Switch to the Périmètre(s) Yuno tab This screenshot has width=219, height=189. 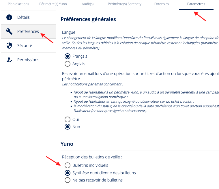53,4
